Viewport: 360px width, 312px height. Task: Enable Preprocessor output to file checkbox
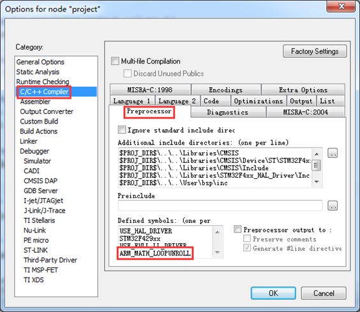point(237,229)
